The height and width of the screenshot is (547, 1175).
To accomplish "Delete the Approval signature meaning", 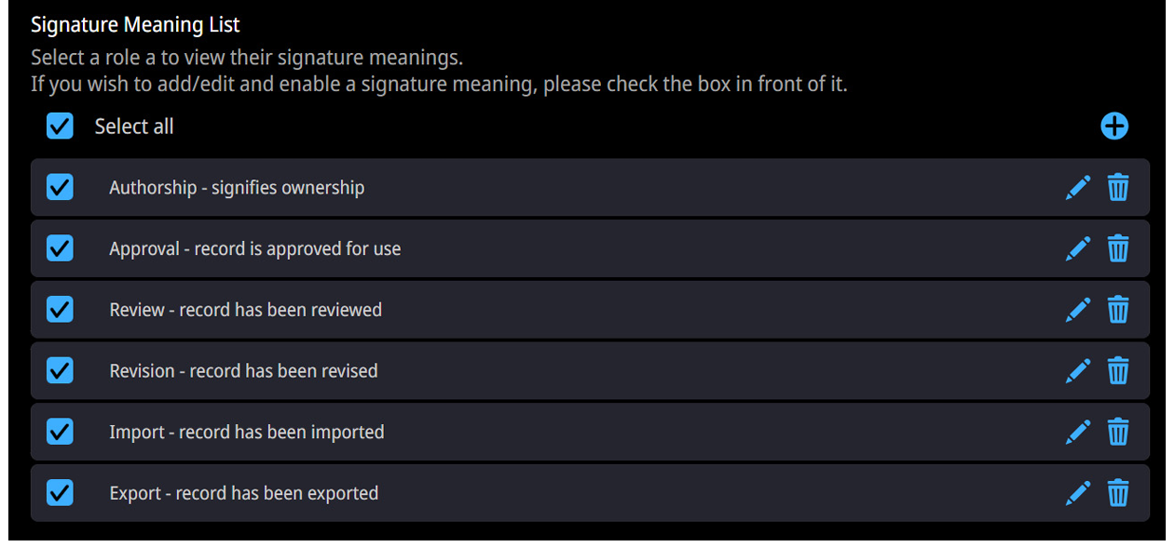I will [1118, 248].
